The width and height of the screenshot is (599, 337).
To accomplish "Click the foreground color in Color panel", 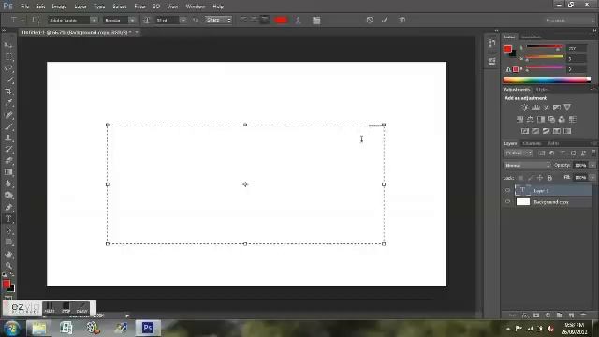I will point(507,49).
